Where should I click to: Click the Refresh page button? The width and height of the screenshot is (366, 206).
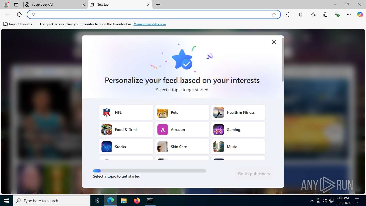19,14
